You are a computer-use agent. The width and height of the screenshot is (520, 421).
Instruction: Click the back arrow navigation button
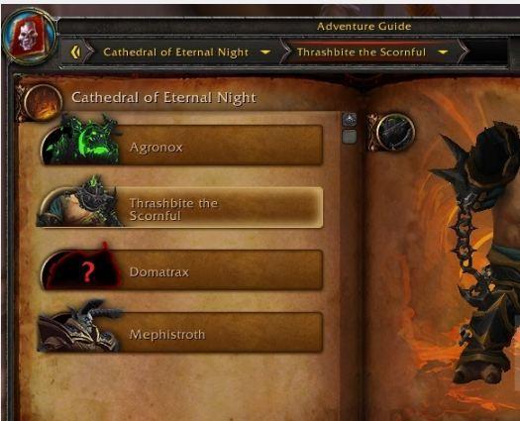(x=76, y=53)
